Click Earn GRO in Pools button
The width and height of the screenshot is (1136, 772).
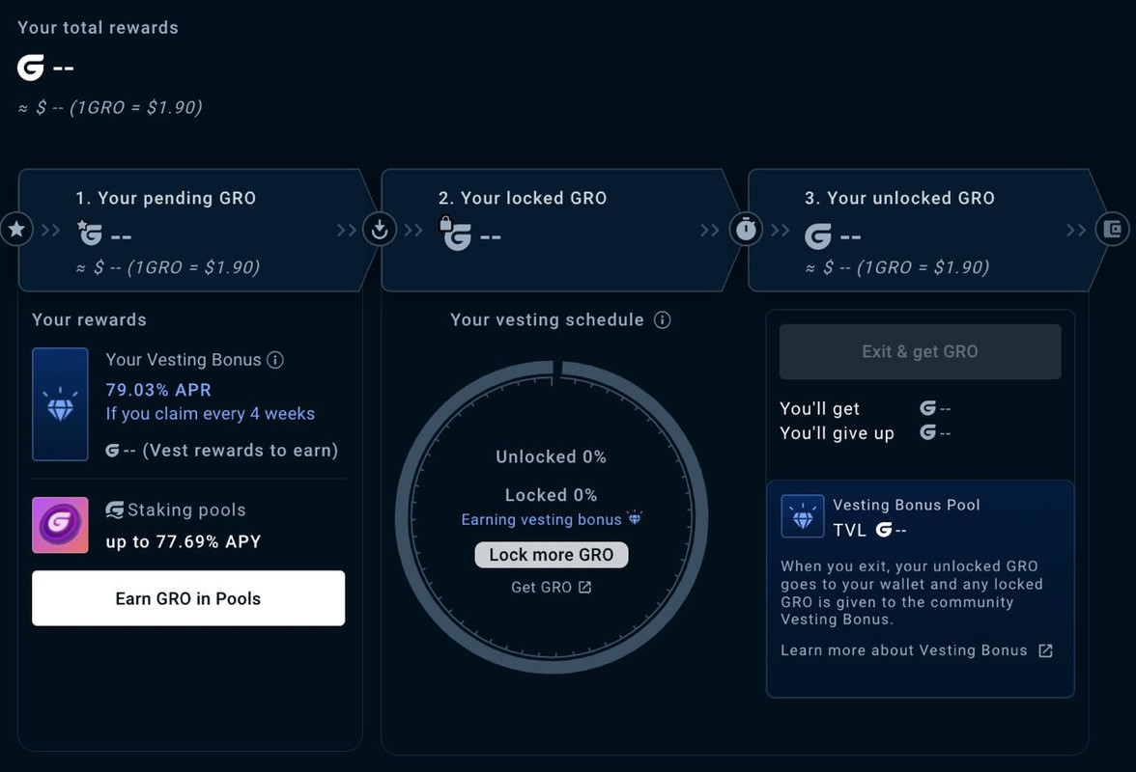pyautogui.click(x=188, y=598)
